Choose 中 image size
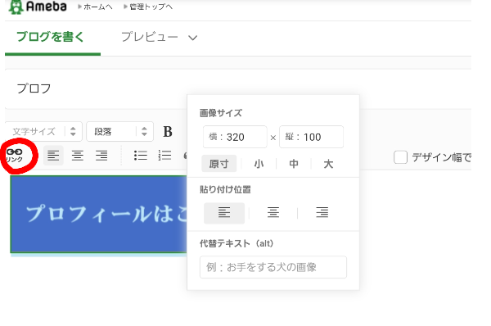 (x=294, y=164)
